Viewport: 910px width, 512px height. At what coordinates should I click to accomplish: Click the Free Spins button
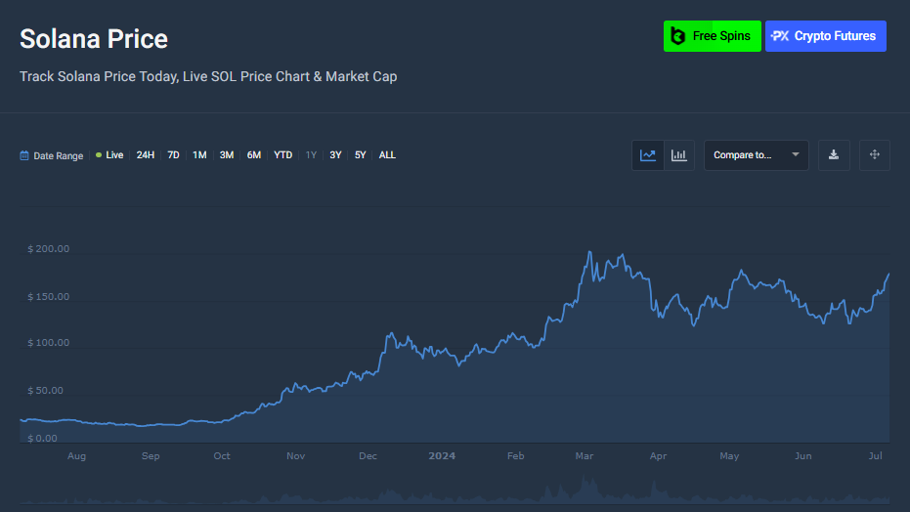pos(713,36)
